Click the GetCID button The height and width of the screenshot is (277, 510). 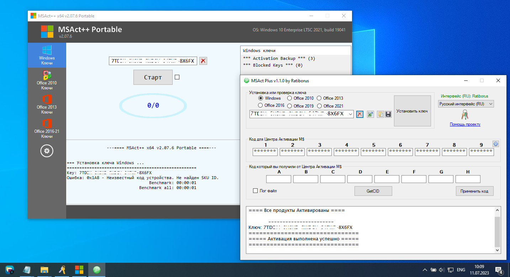tap(373, 191)
